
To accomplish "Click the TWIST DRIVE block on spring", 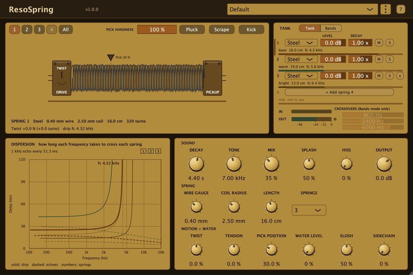I will coord(62,78).
